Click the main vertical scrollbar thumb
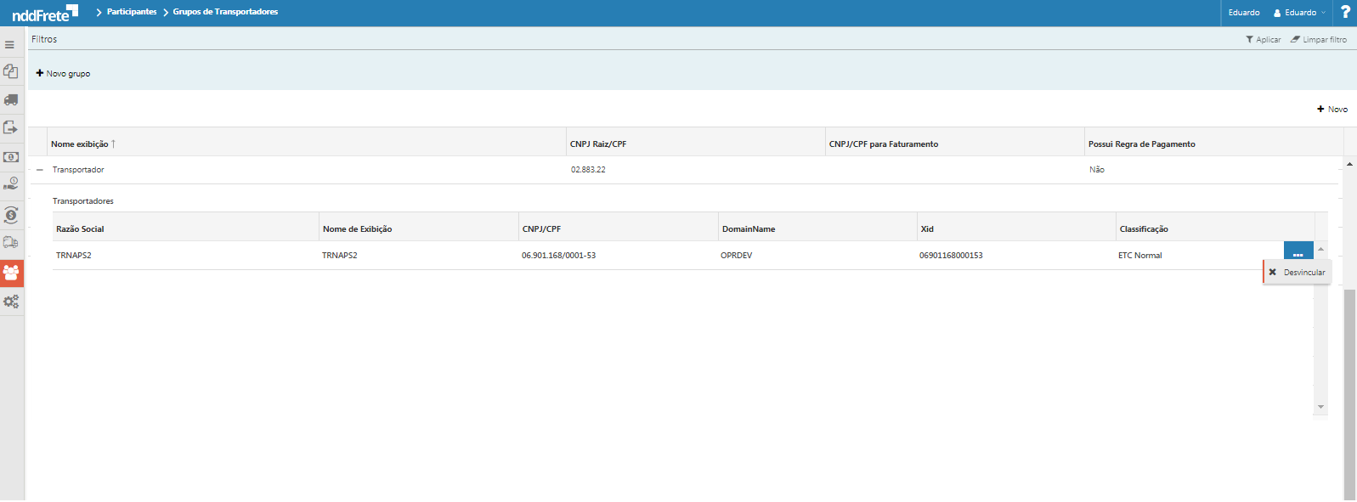Screen dimensions: 1357x502 pyautogui.click(x=1349, y=391)
